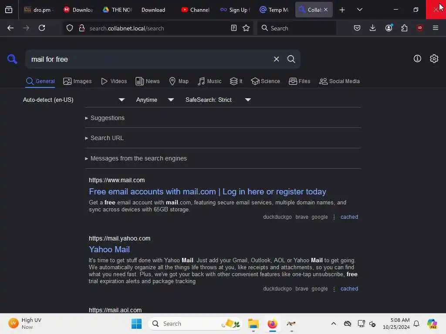Go back with the browser back arrow
Image resolution: width=446 pixels, height=334 pixels.
[x=10, y=28]
